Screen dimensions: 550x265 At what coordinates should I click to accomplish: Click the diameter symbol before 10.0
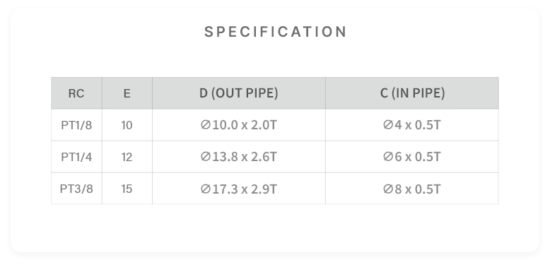click(x=206, y=125)
